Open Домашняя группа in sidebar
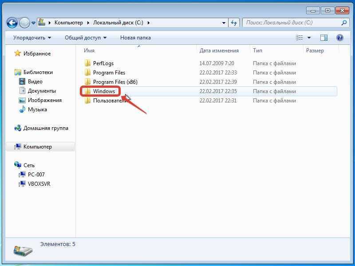355x266 pixels. [46, 128]
